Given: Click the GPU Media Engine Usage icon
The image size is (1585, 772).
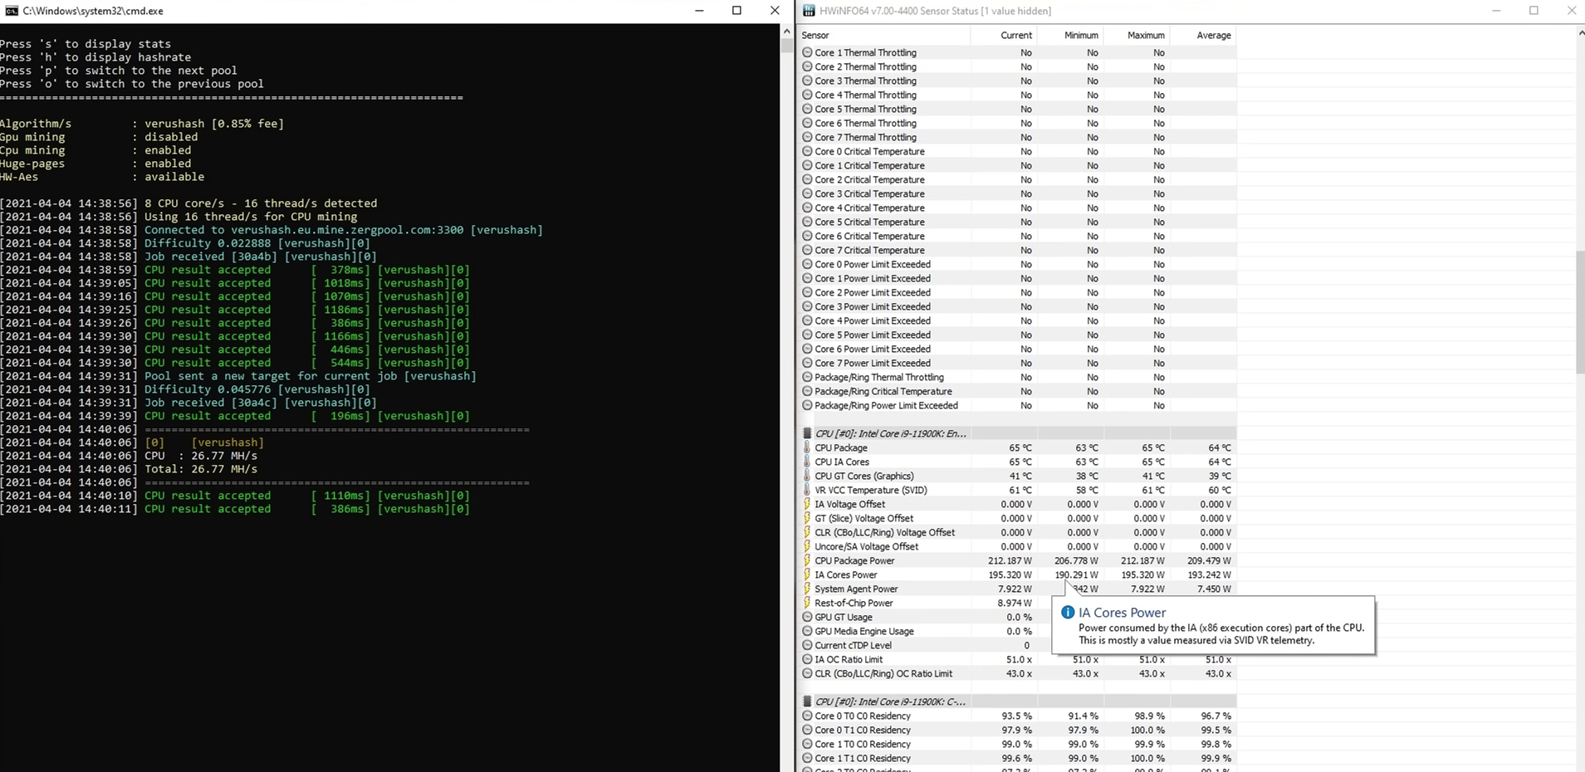Looking at the screenshot, I should tap(807, 631).
